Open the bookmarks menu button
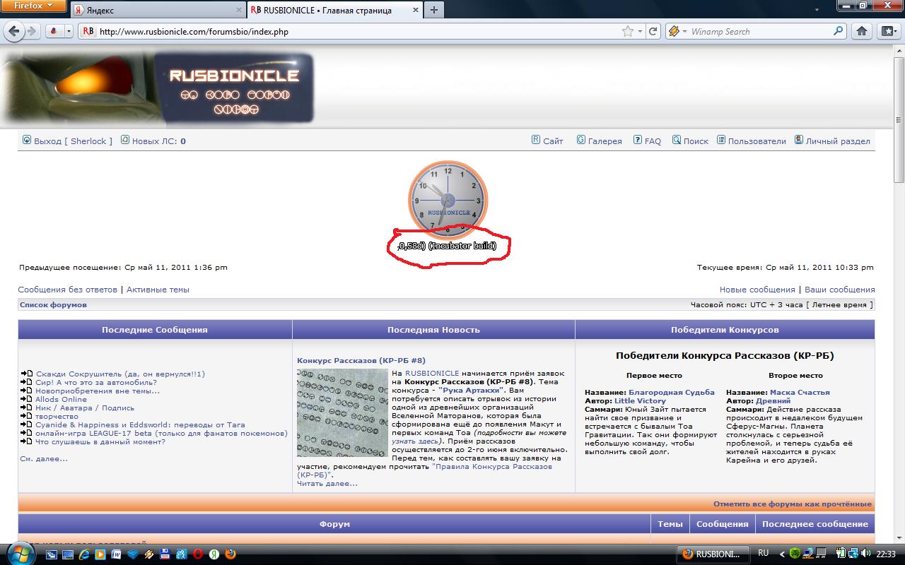The height and width of the screenshot is (565, 905). point(888,31)
